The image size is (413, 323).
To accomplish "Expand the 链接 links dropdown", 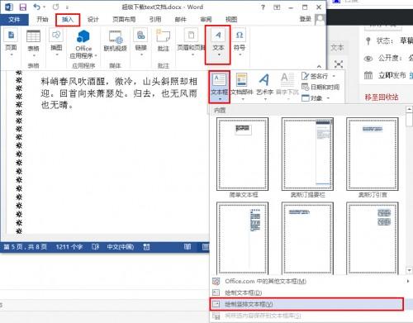I will (x=141, y=55).
